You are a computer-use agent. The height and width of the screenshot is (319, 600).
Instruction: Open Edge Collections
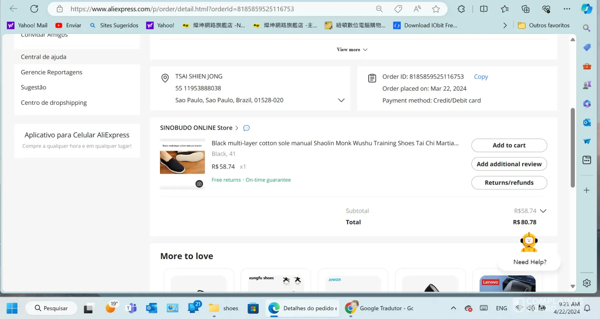click(x=525, y=9)
